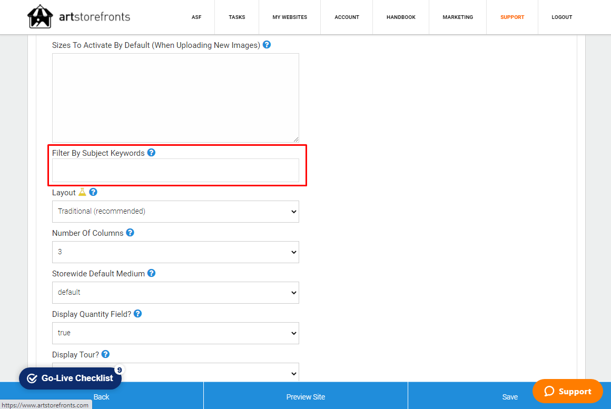Show help for Display Tour
This screenshot has width=611, height=409.
pos(105,354)
